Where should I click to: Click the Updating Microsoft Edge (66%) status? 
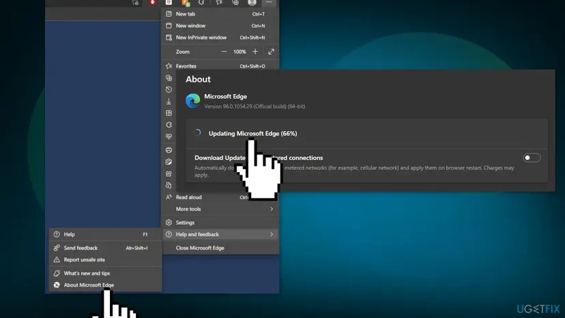(252, 133)
